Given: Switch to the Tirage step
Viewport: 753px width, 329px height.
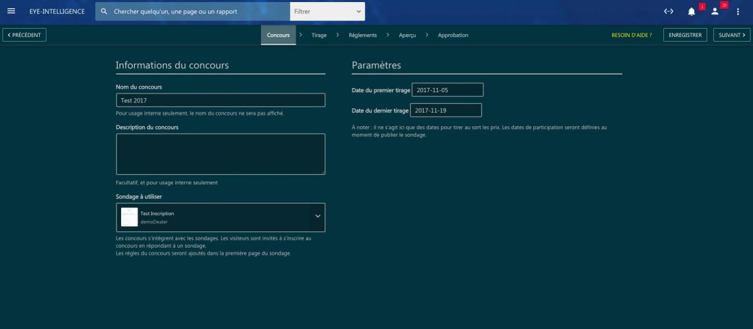Looking at the screenshot, I should (x=319, y=35).
